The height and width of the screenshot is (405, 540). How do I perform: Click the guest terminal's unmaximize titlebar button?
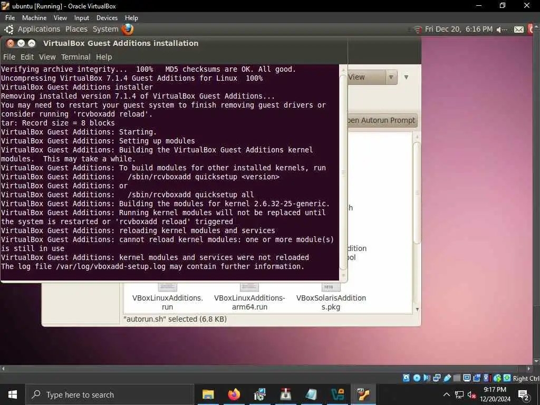[32, 43]
